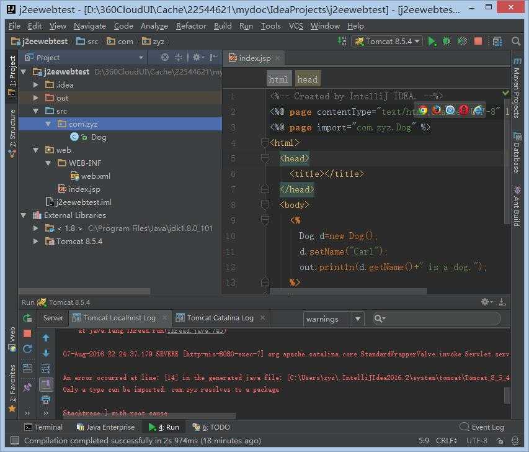Close the index.jsp editor tab
The height and width of the screenshot is (452, 529).
pos(277,58)
